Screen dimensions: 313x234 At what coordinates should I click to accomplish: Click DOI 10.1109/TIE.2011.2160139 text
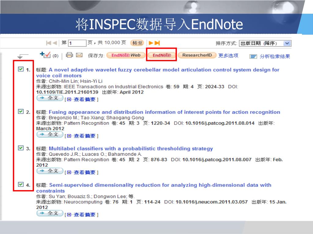(67, 92)
